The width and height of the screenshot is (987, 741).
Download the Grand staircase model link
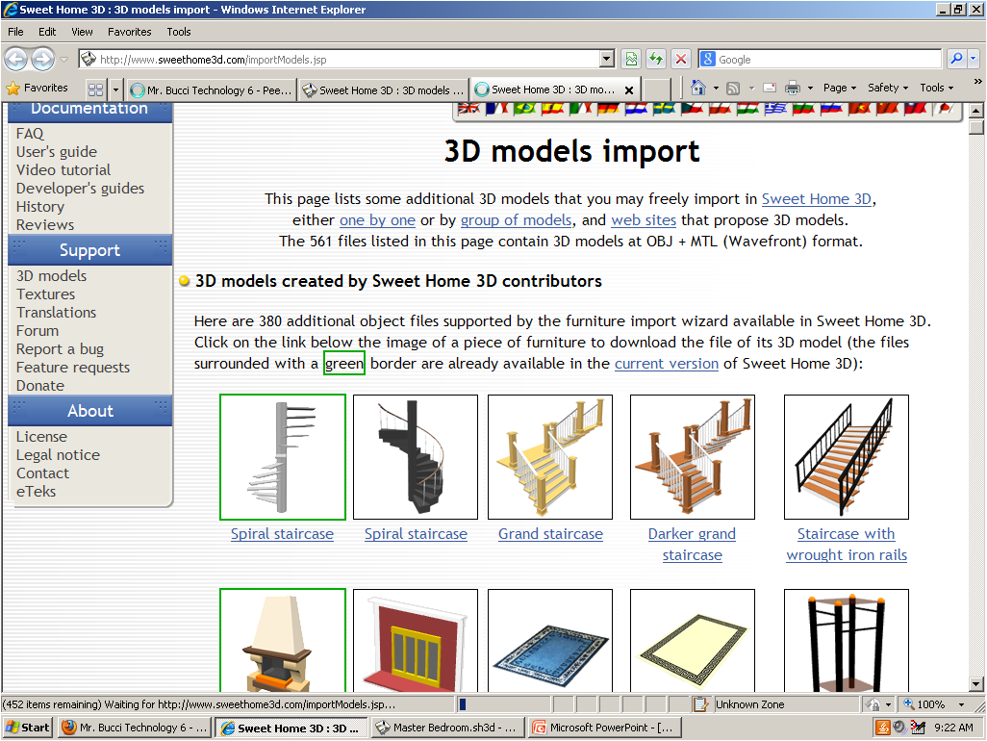tap(551, 534)
